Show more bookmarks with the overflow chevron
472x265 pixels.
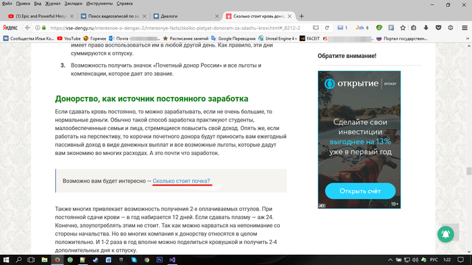(467, 38)
